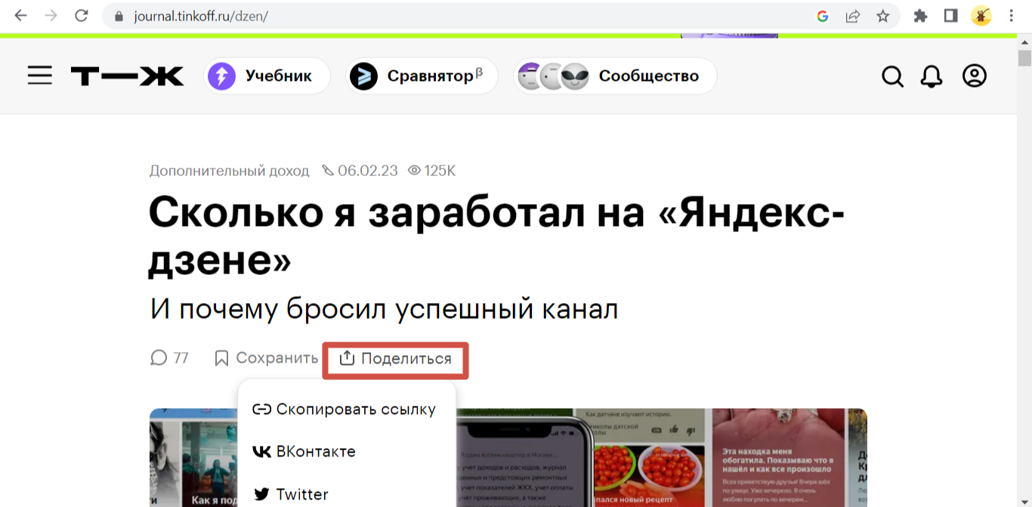Click the tomatoes thumbnail in article image
This screenshot has width=1032, height=507.
tap(647, 466)
